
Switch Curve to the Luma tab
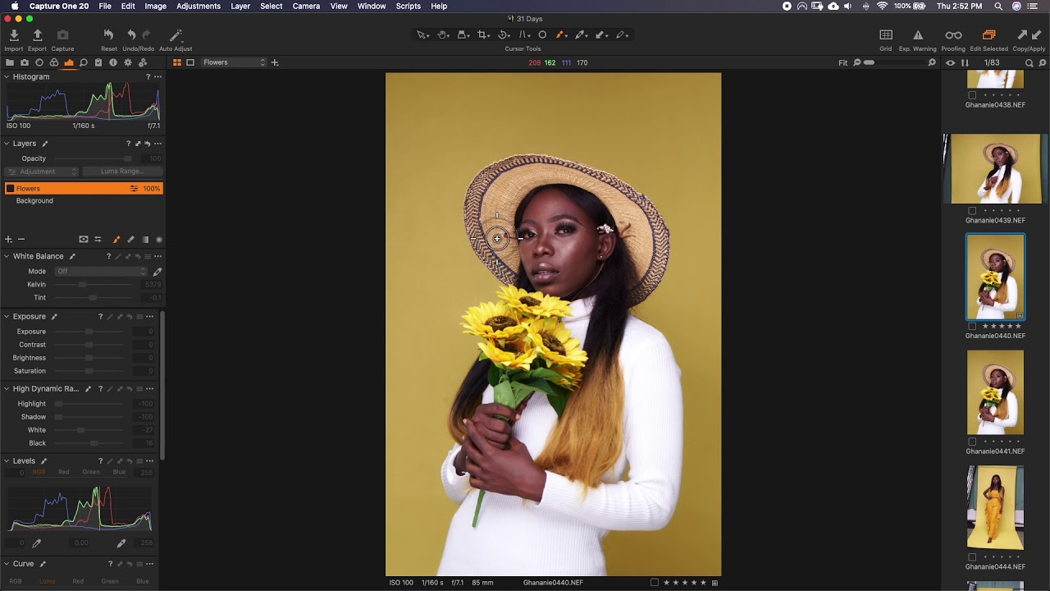pyautogui.click(x=48, y=581)
